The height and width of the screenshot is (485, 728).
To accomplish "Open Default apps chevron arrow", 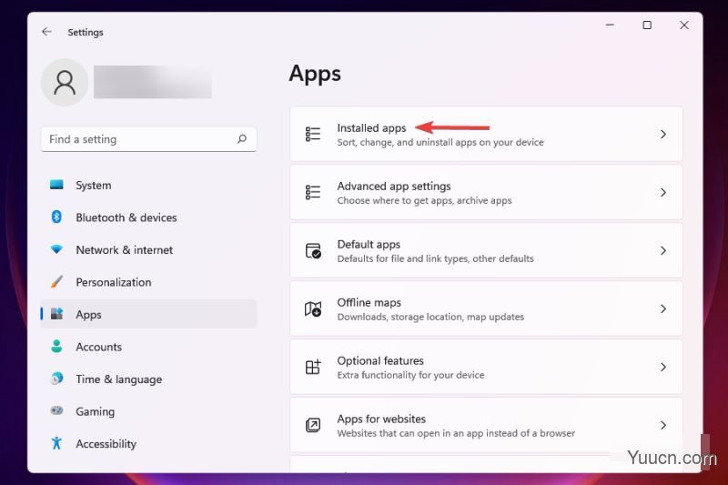I will 663,250.
